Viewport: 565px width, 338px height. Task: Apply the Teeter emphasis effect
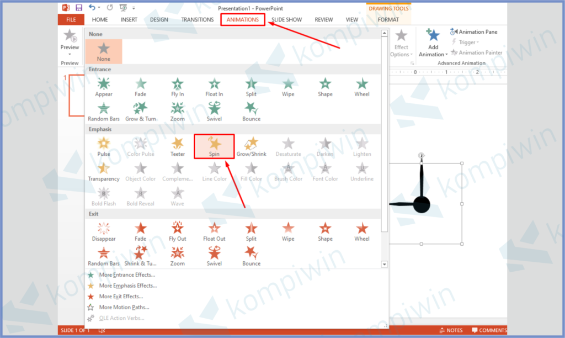177,146
